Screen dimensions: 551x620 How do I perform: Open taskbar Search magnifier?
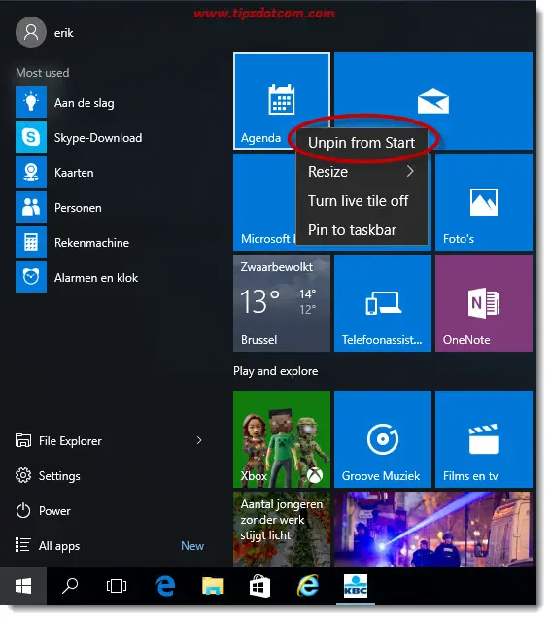[70, 586]
